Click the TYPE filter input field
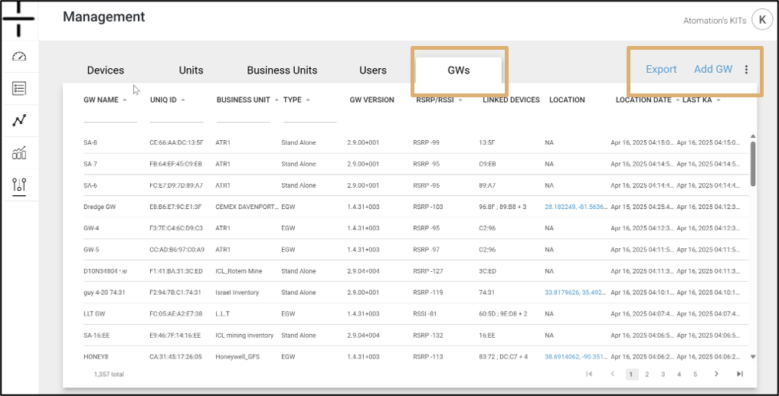 (309, 116)
